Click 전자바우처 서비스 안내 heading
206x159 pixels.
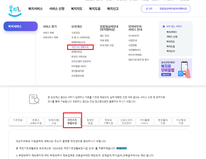tap(135, 28)
